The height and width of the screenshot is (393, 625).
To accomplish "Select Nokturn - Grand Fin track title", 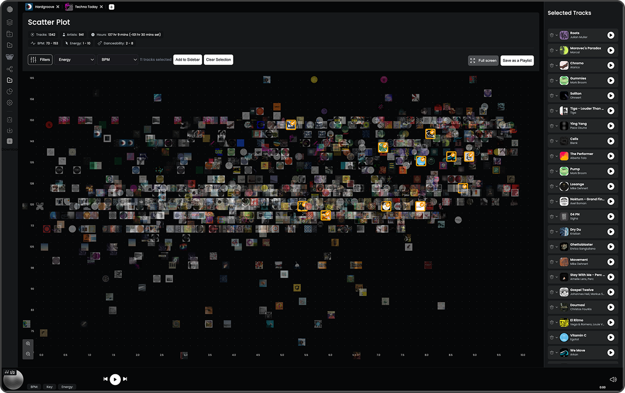I will [587, 199].
